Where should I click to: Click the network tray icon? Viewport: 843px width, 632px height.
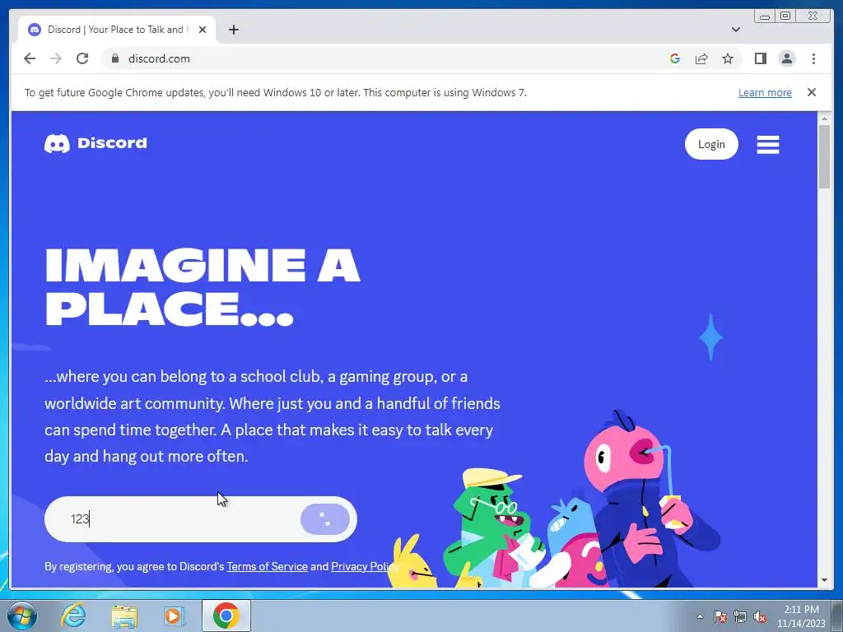[x=740, y=616]
